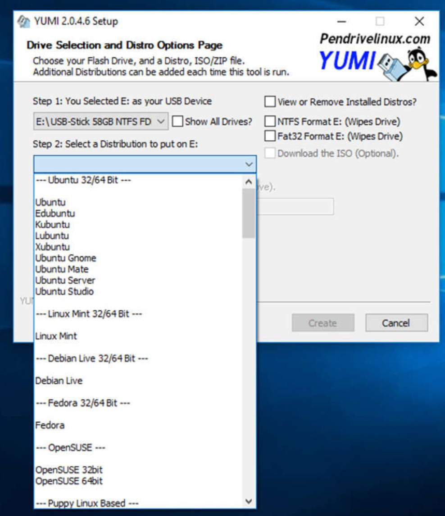445x516 pixels.
Task: Click the dropdown list scroll up arrow
Action: click(249, 182)
